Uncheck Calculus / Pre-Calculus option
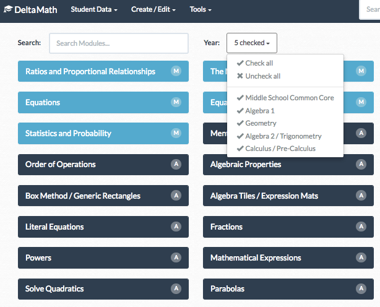 [275, 149]
